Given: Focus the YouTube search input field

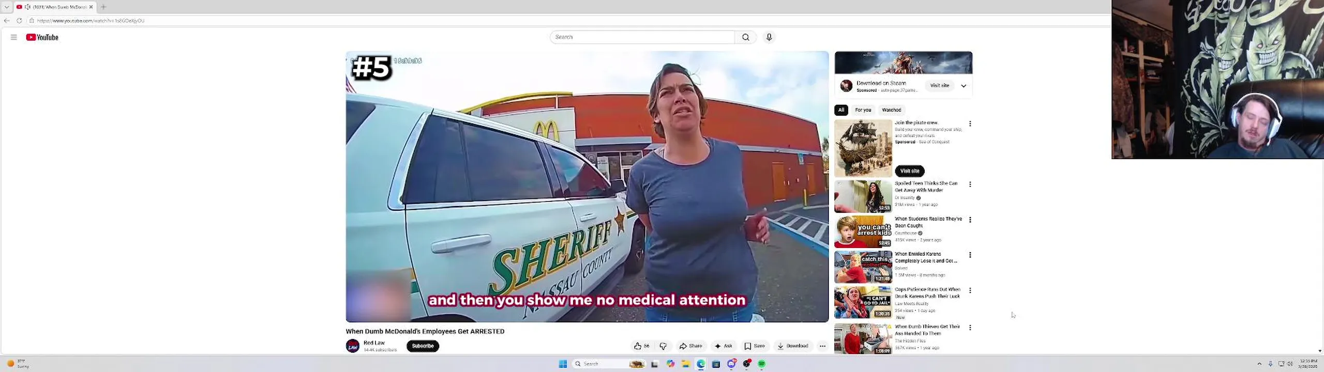Looking at the screenshot, I should coord(642,37).
